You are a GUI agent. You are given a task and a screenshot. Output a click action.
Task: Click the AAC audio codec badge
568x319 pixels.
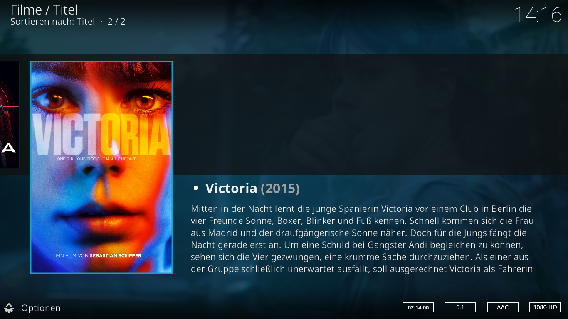pyautogui.click(x=503, y=307)
